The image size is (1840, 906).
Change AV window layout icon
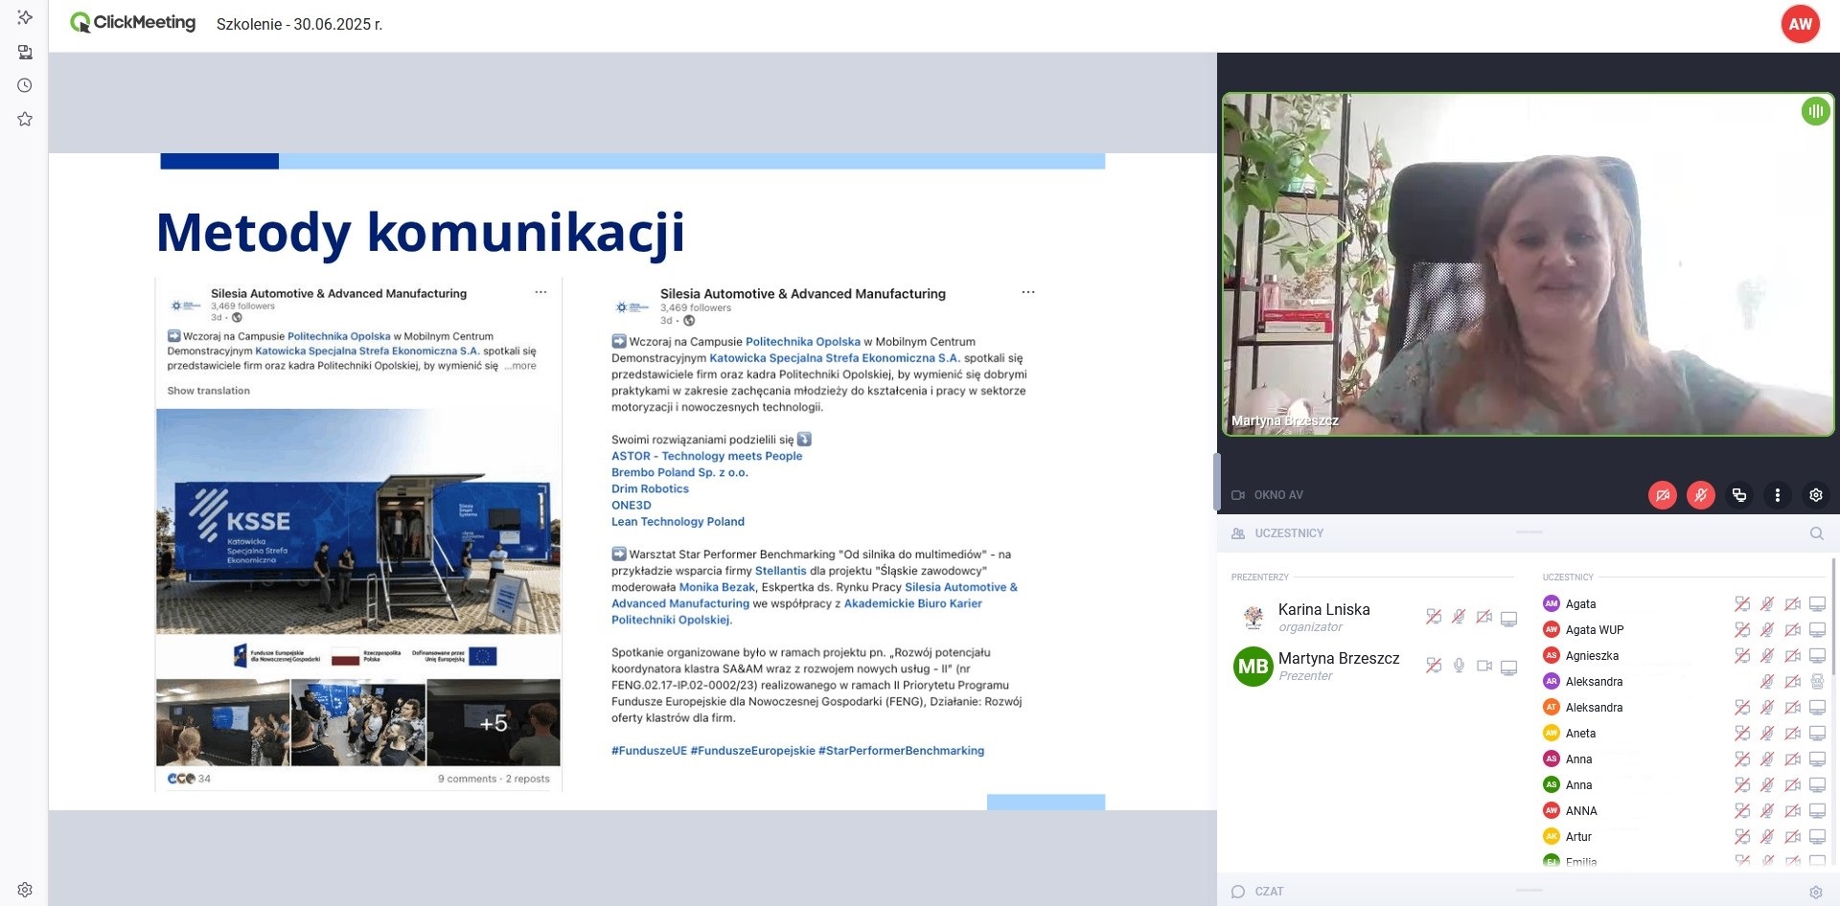[1739, 495]
